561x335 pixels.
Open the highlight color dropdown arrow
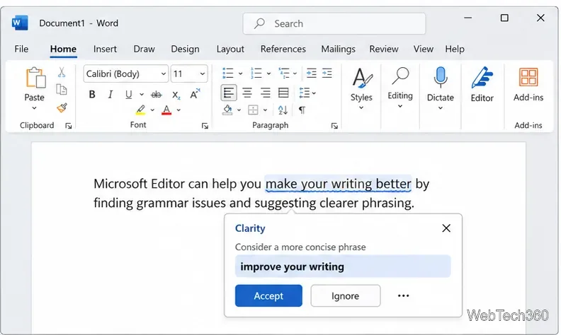point(152,110)
